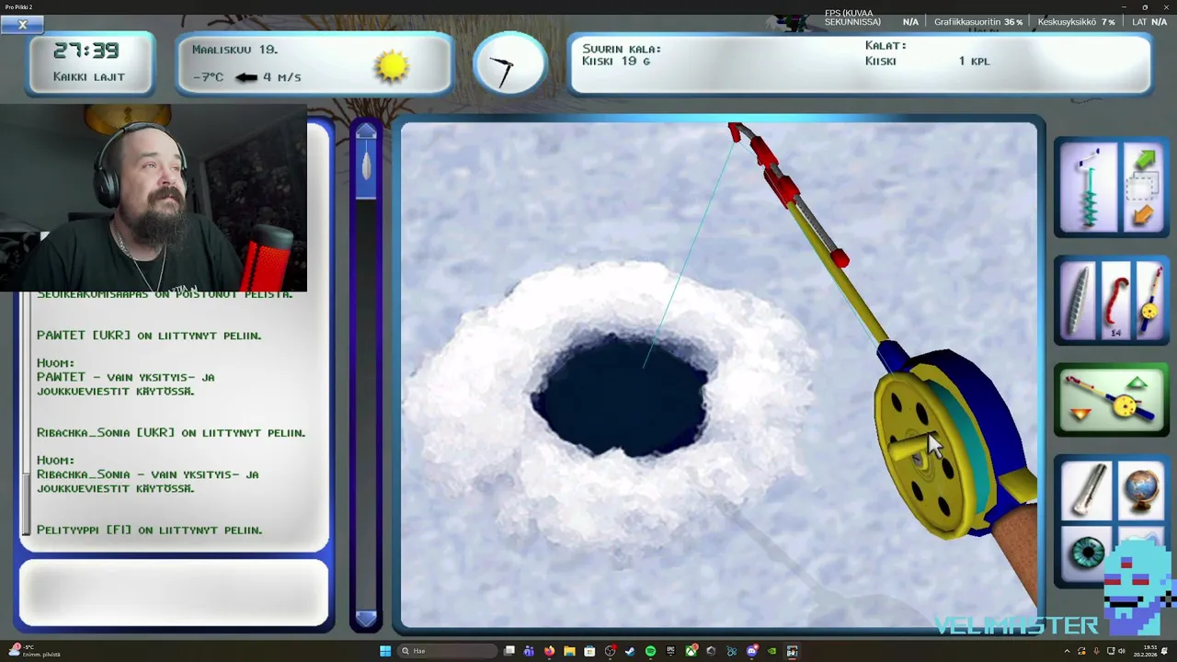Click the red rod tip

pos(735,132)
